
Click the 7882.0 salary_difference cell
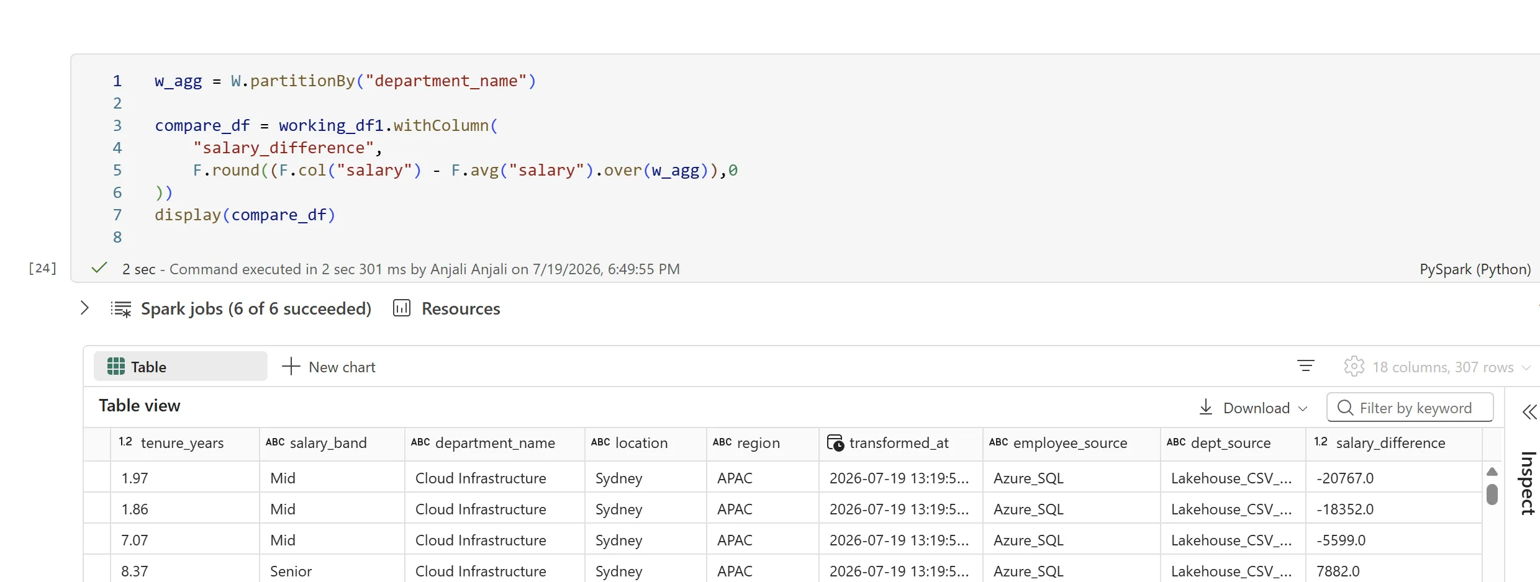pyautogui.click(x=1394, y=571)
